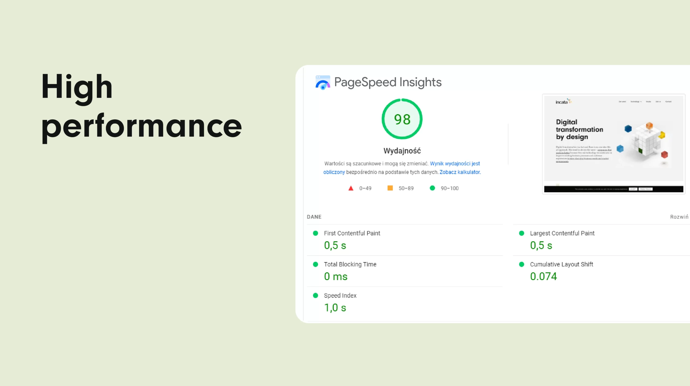Open the Zobacz kalkulator link

click(460, 172)
